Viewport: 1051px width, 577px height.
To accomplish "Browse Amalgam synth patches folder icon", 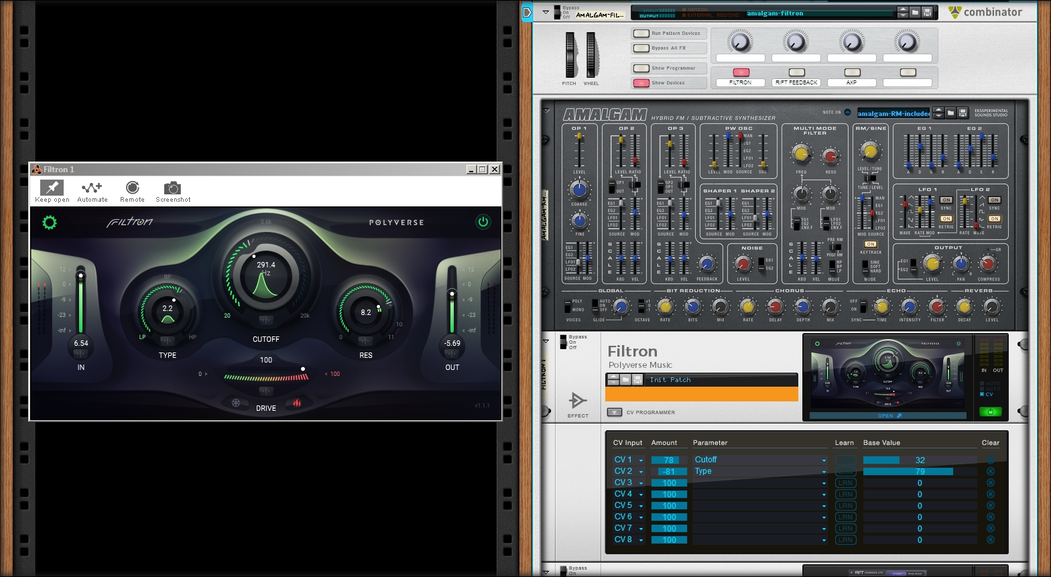I will [950, 113].
